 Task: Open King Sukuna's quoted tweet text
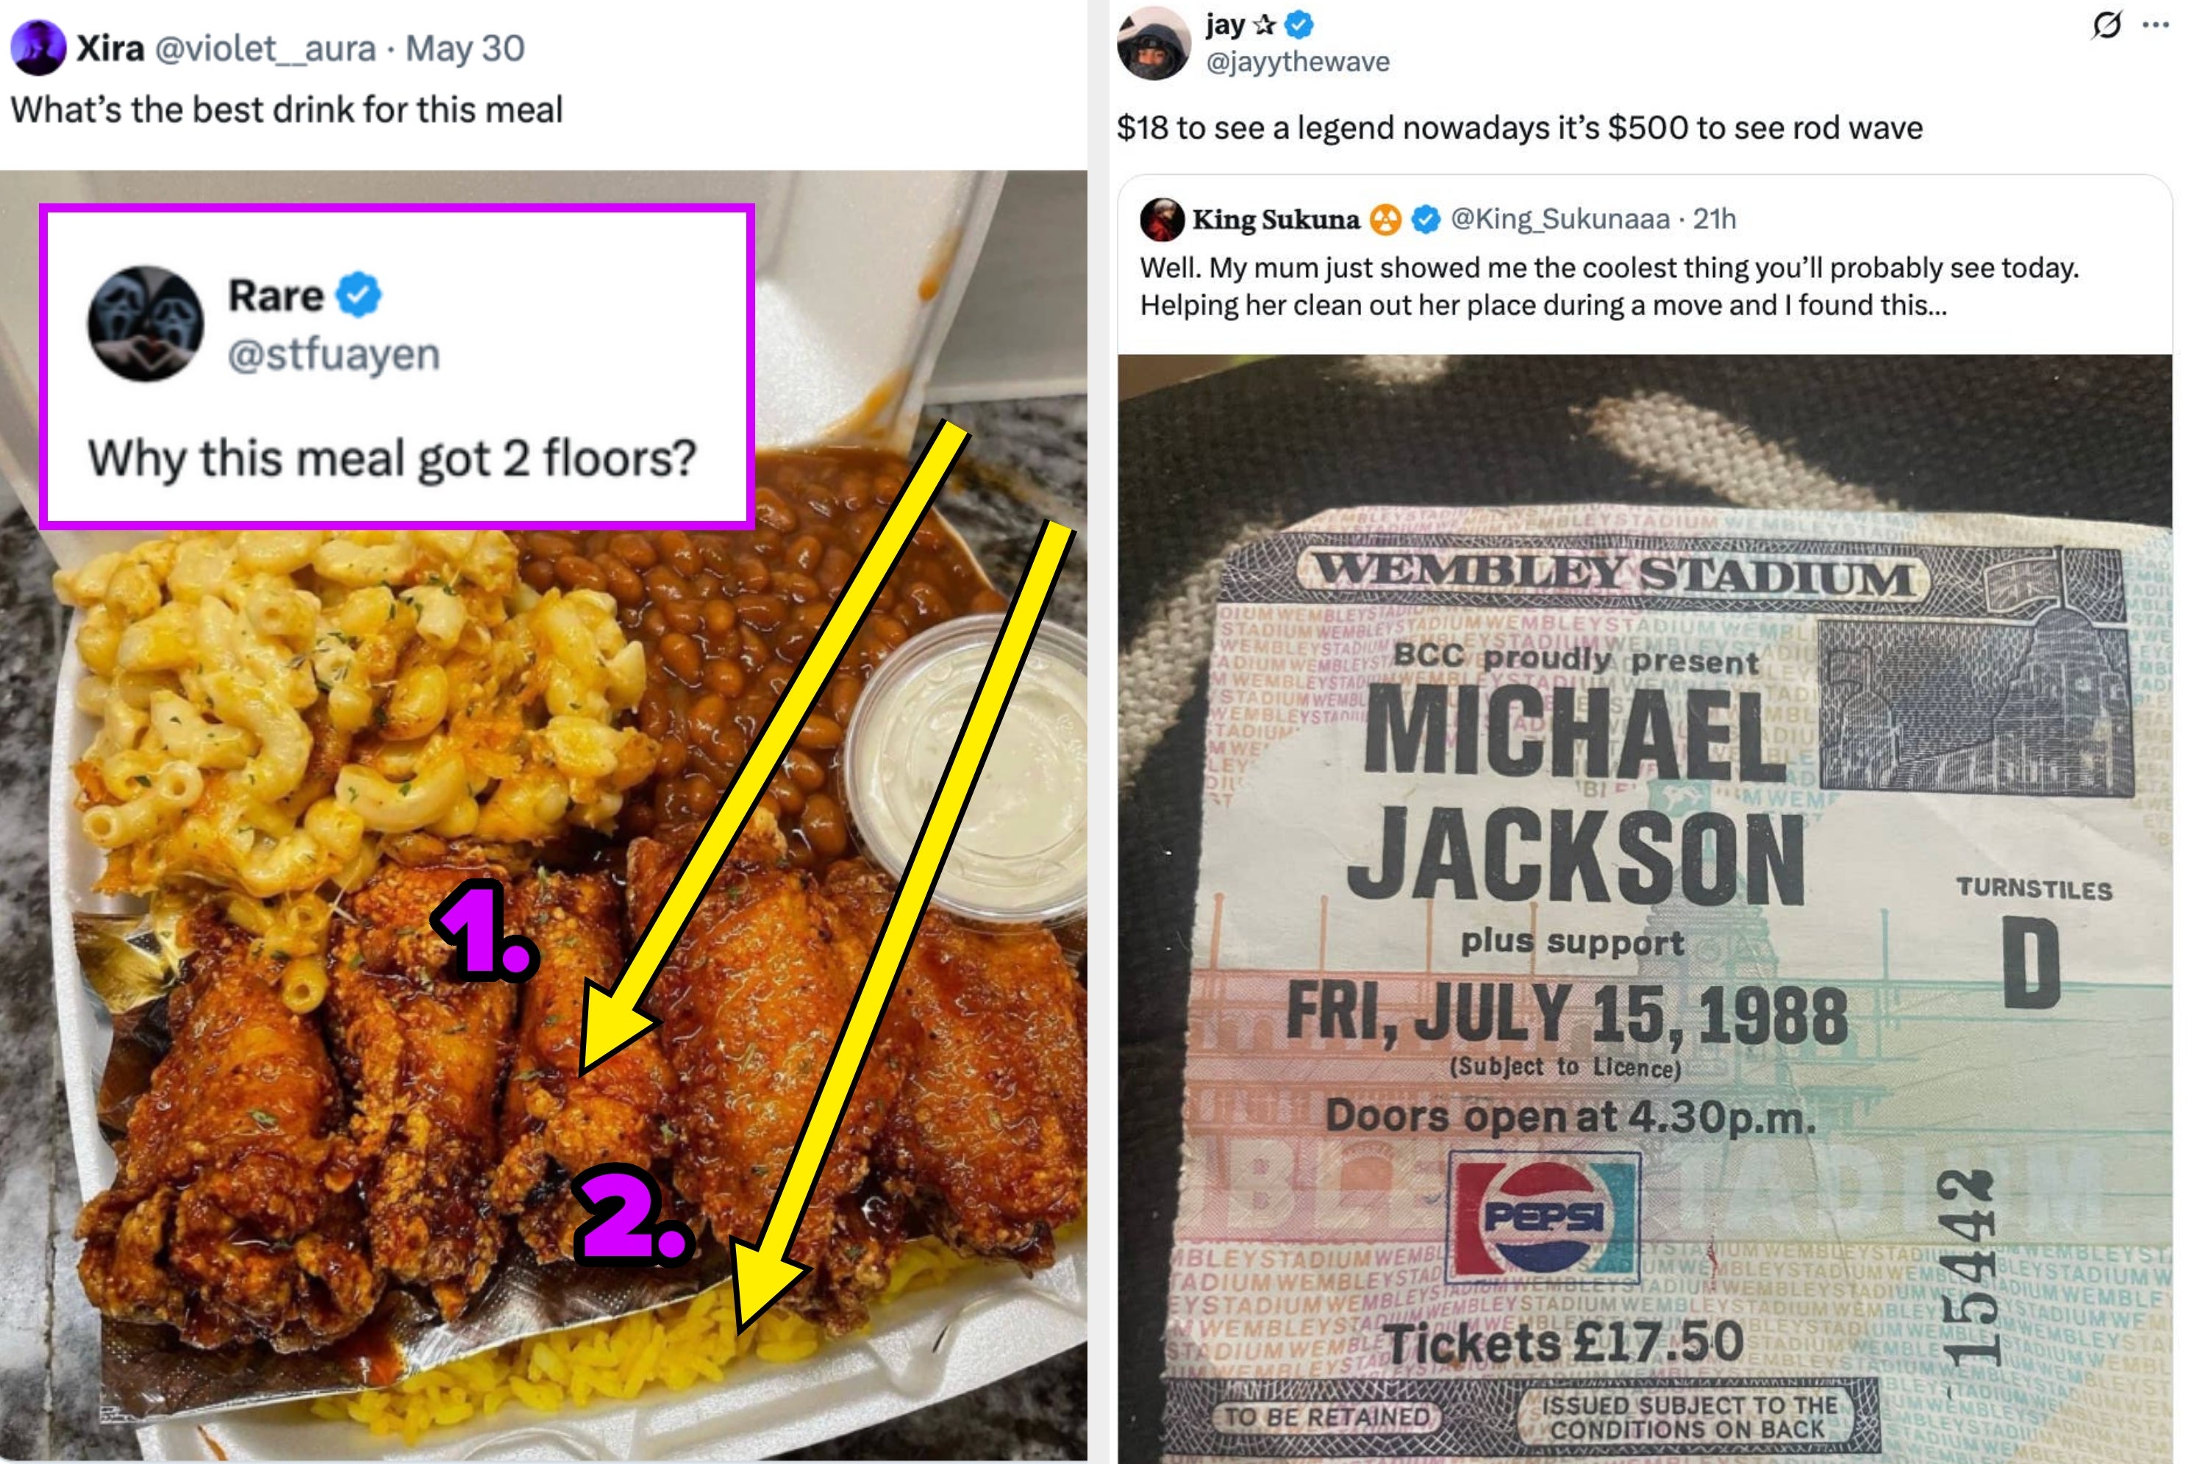point(1610,287)
